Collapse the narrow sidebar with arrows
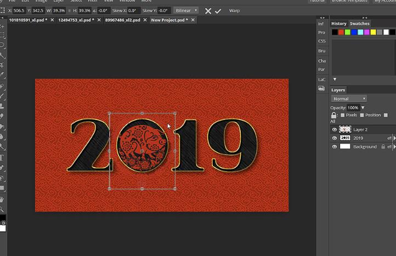 click(323, 18)
